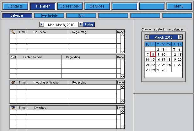Viewport: 194px width, 131px height.
Task: Click first Time cell in meetings table
Action: [22, 87]
